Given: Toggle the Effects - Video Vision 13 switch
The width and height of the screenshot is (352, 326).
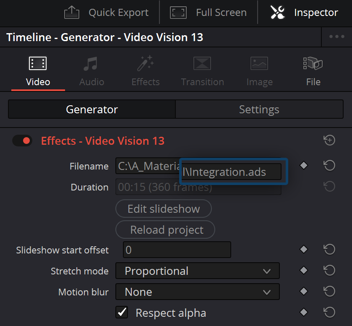Looking at the screenshot, I should click(22, 141).
